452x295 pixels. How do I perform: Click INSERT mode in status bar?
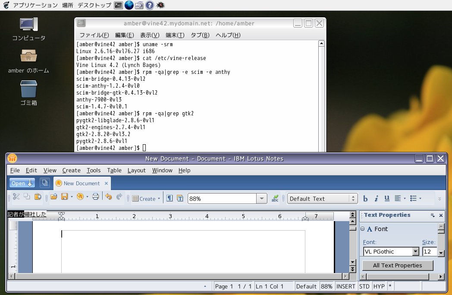(345, 286)
